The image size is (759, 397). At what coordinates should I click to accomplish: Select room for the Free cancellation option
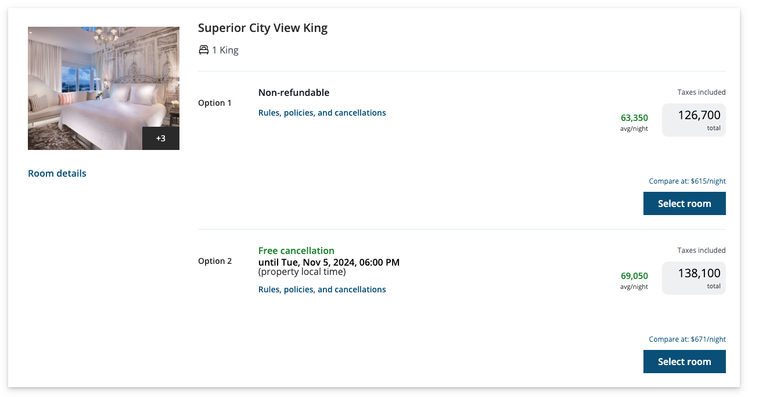(x=684, y=362)
